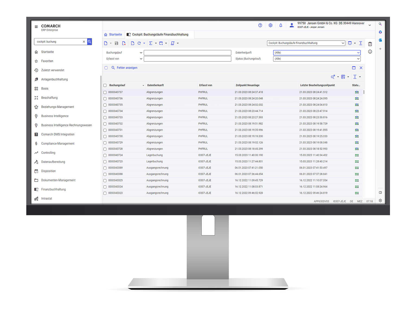Open Zuletzt verwendet in the sidebar
Screen dimensions: 416x310
pos(53,70)
